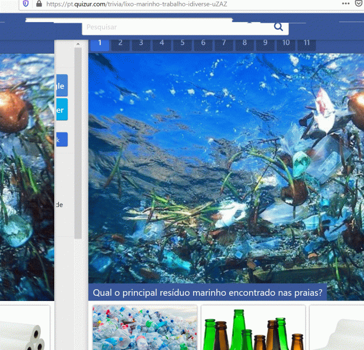
Task: Navigate to question 10 tab
Action: coord(286,43)
